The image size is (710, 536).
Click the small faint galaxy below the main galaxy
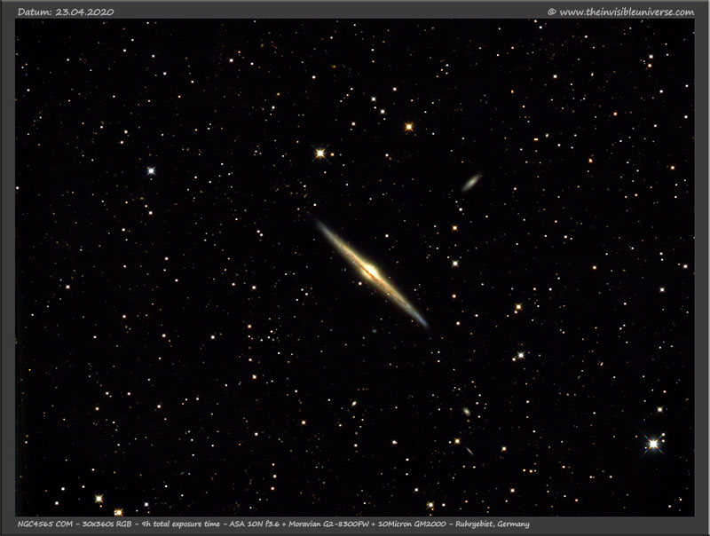click(x=465, y=412)
